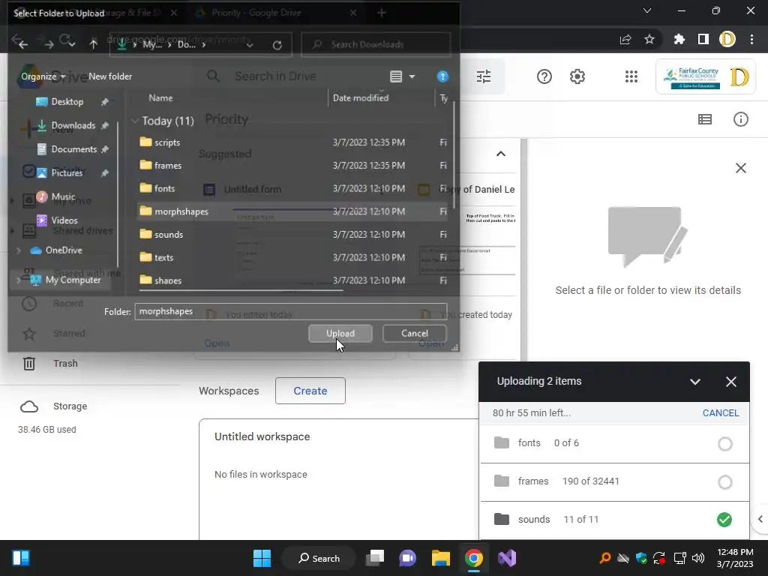Click frames upload progress circle

pos(725,482)
